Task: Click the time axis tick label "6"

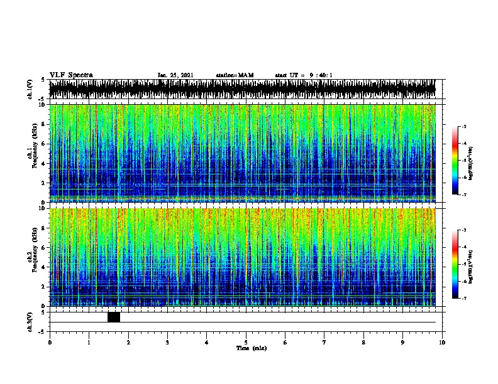Action: point(285,343)
